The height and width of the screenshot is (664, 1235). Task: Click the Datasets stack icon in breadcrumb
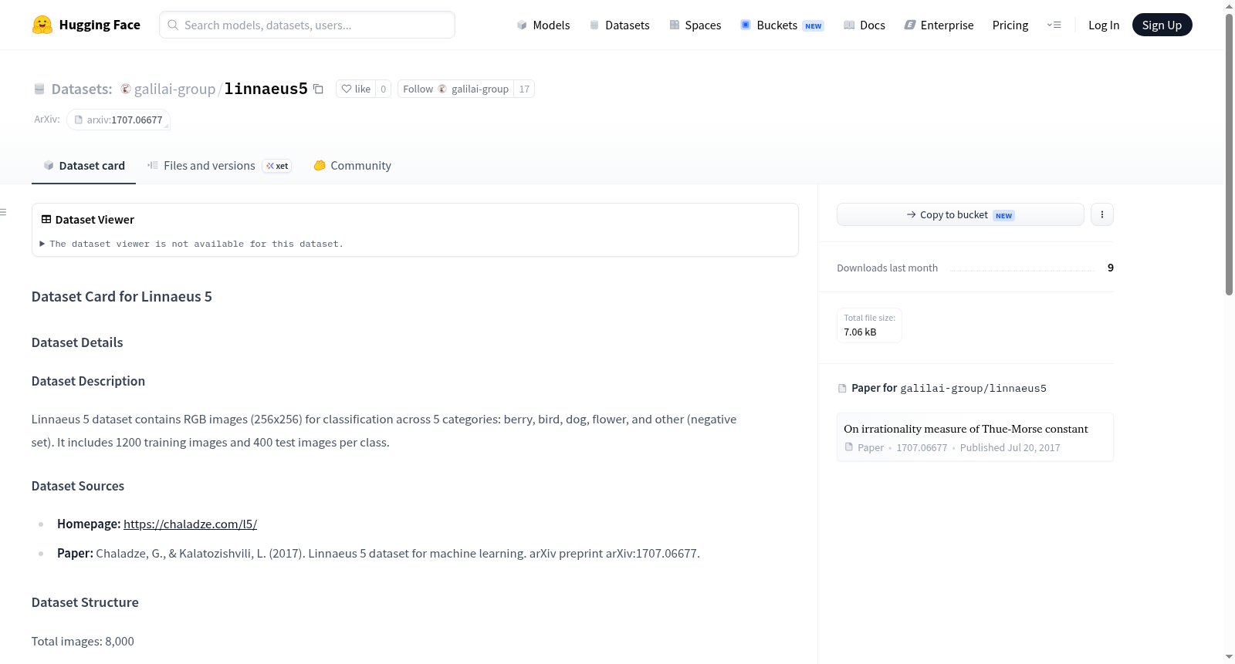[39, 89]
